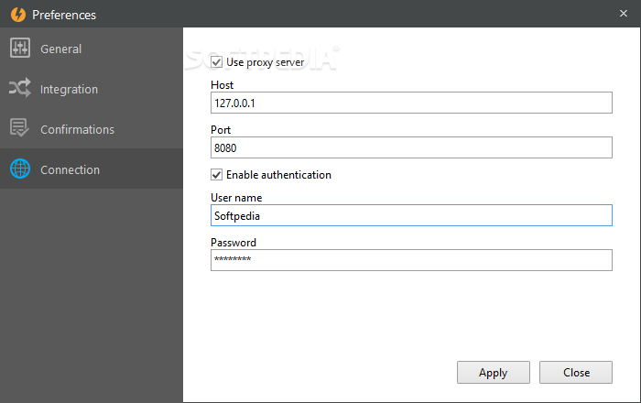Click into the Port field with 8080
The width and height of the screenshot is (641, 403).
click(x=411, y=147)
